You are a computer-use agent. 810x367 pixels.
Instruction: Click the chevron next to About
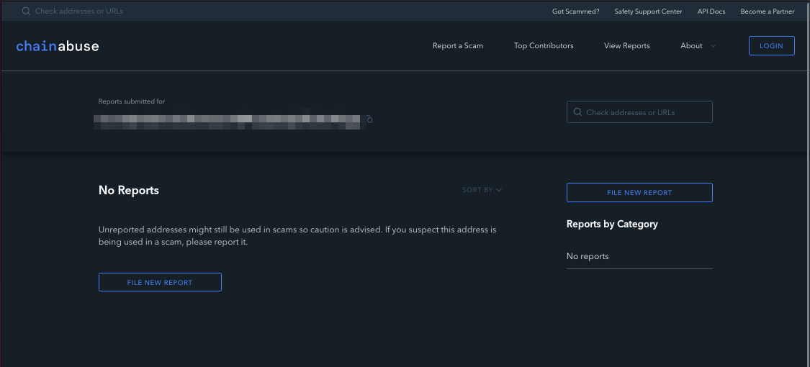[714, 46]
